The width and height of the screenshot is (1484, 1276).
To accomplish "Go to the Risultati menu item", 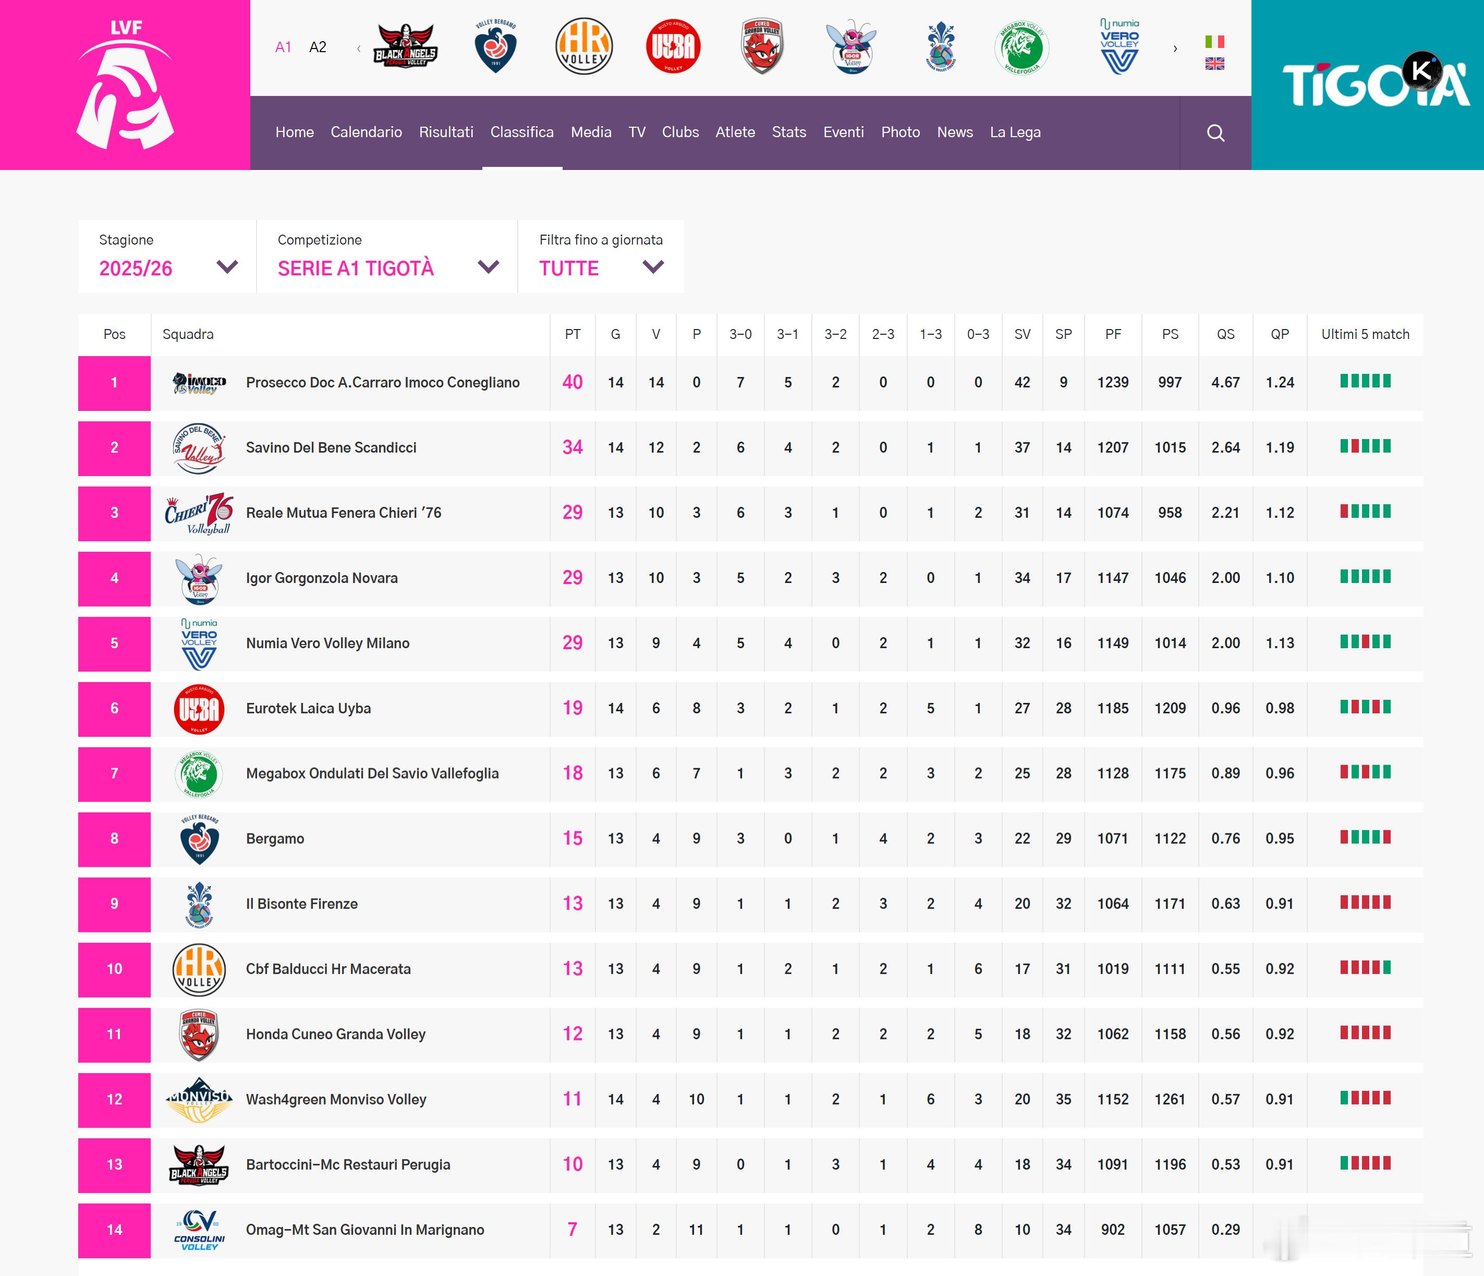I will pos(446,132).
